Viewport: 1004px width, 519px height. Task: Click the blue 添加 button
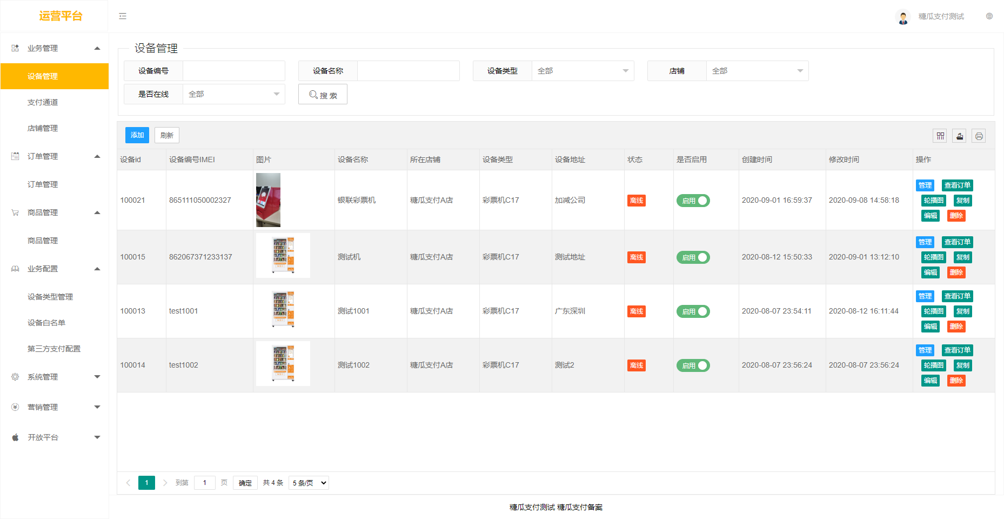(x=137, y=135)
